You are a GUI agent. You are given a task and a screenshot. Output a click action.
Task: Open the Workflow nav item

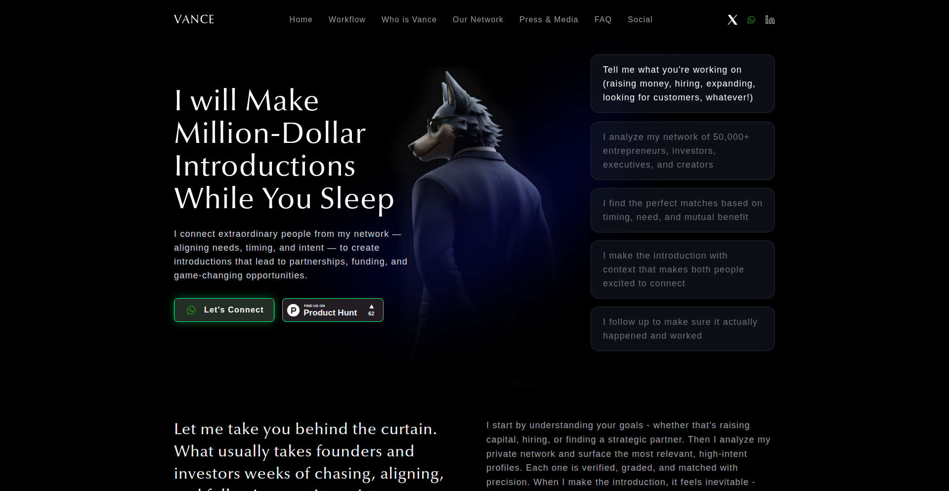click(x=347, y=20)
